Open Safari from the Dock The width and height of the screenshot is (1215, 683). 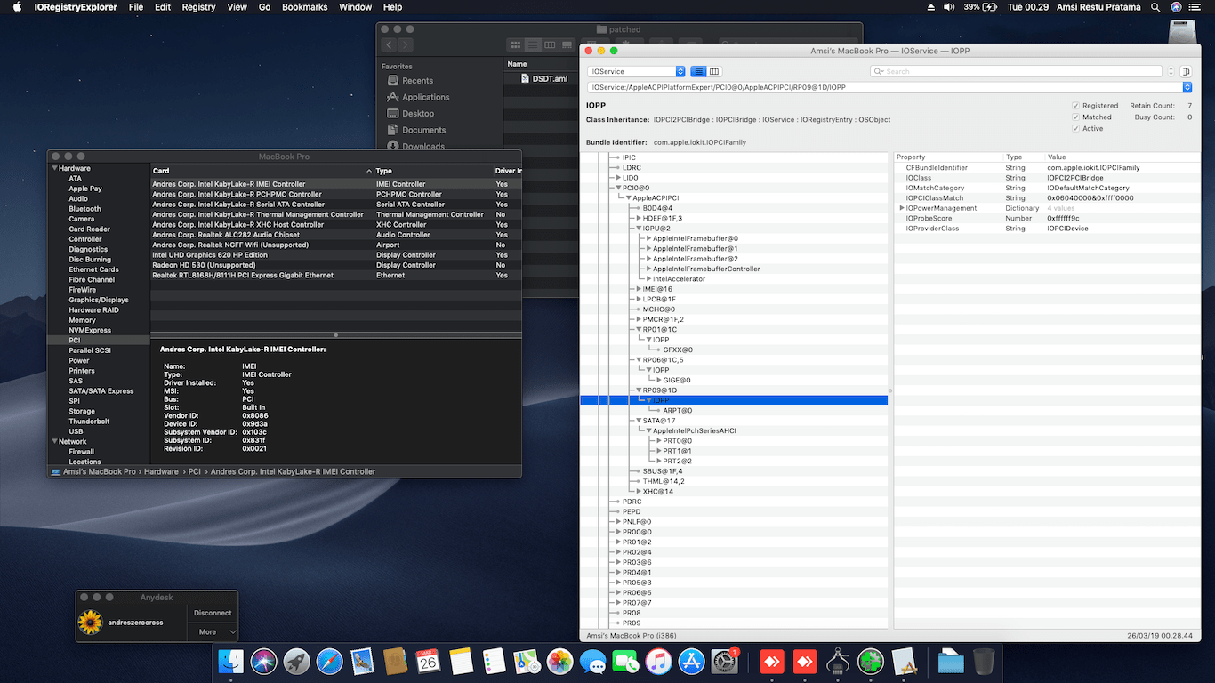pyautogui.click(x=329, y=662)
